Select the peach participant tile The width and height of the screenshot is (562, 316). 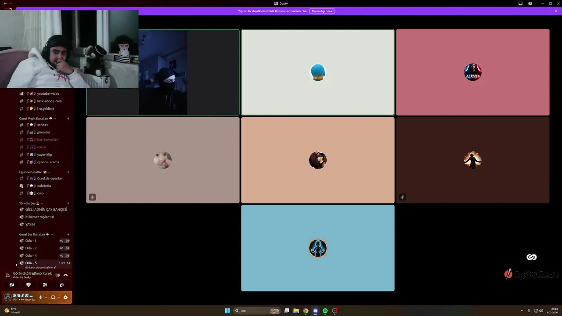tap(318, 160)
